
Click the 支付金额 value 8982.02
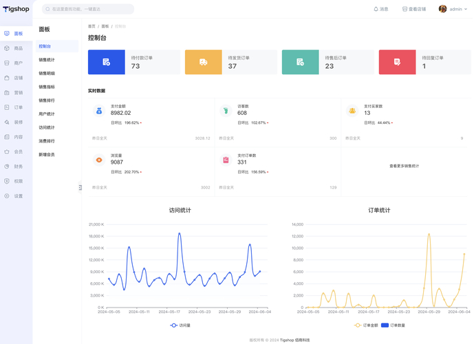[120, 113]
